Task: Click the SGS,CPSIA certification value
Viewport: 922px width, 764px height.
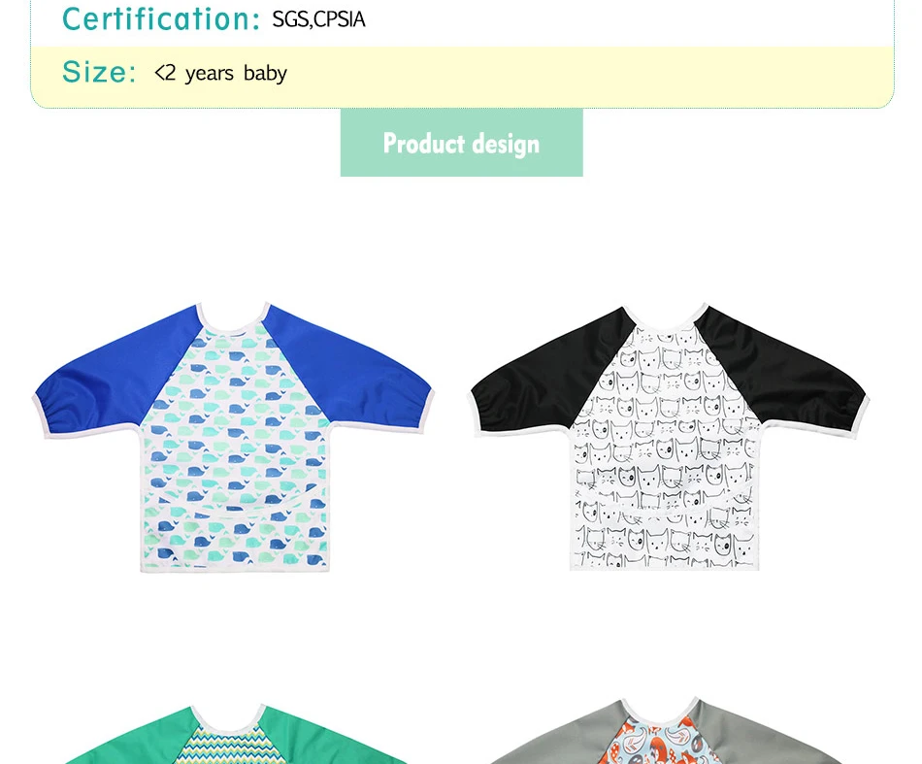Action: [x=318, y=19]
